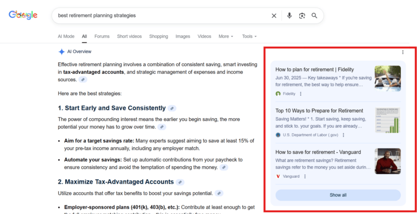Open the Short videos tab
Screen dimensions: 417x214
(x=129, y=36)
